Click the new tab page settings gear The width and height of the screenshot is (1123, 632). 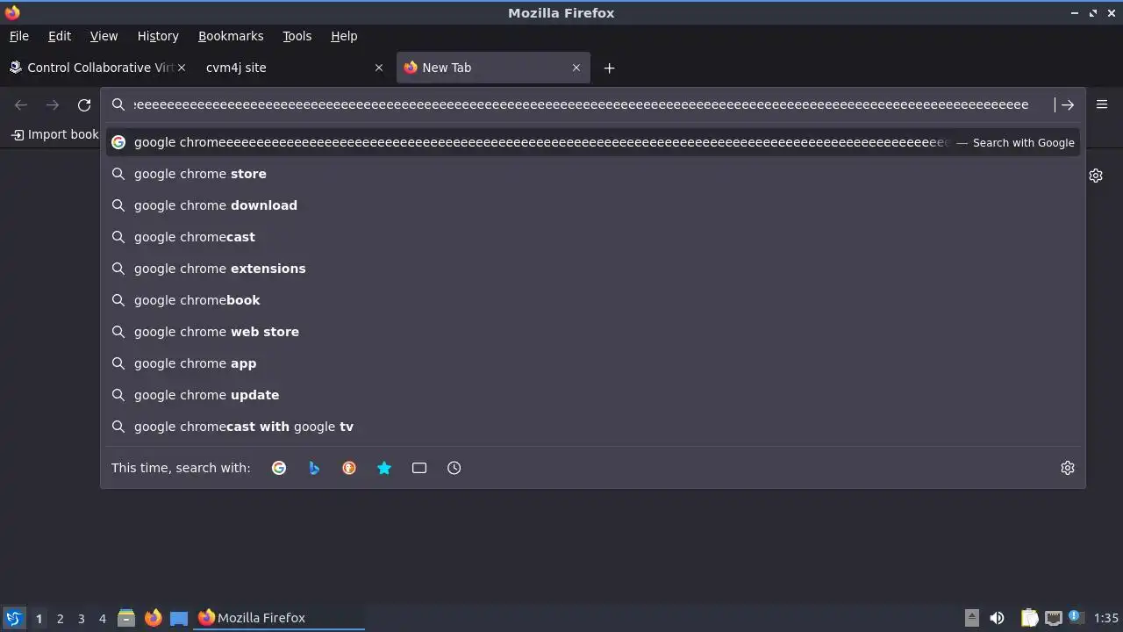(1096, 176)
